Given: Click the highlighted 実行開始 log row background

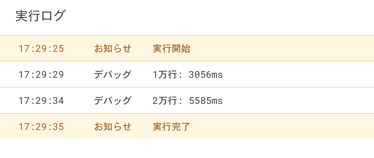Looking at the screenshot, I should pyautogui.click(x=281, y=49).
